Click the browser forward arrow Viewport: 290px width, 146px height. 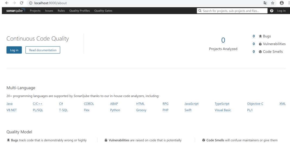click(x=14, y=3)
